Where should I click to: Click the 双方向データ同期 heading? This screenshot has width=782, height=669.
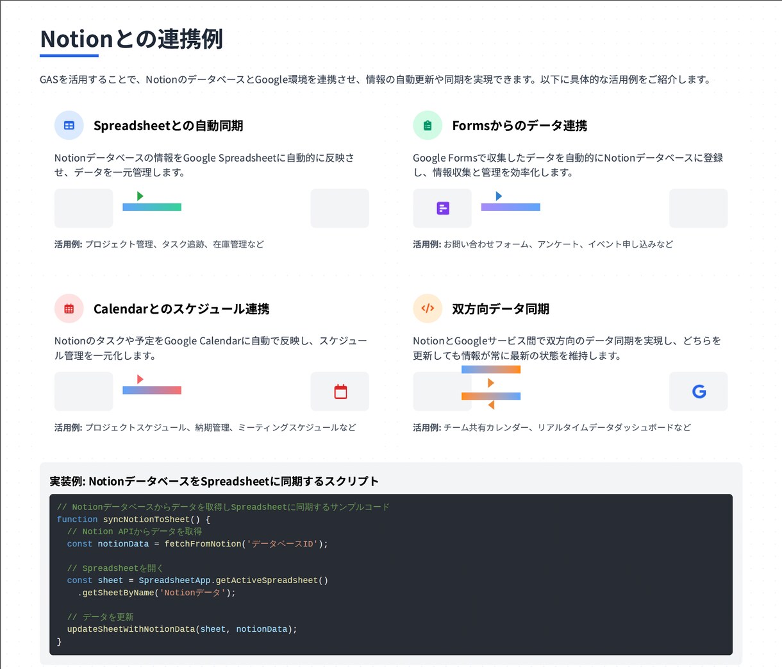click(501, 309)
